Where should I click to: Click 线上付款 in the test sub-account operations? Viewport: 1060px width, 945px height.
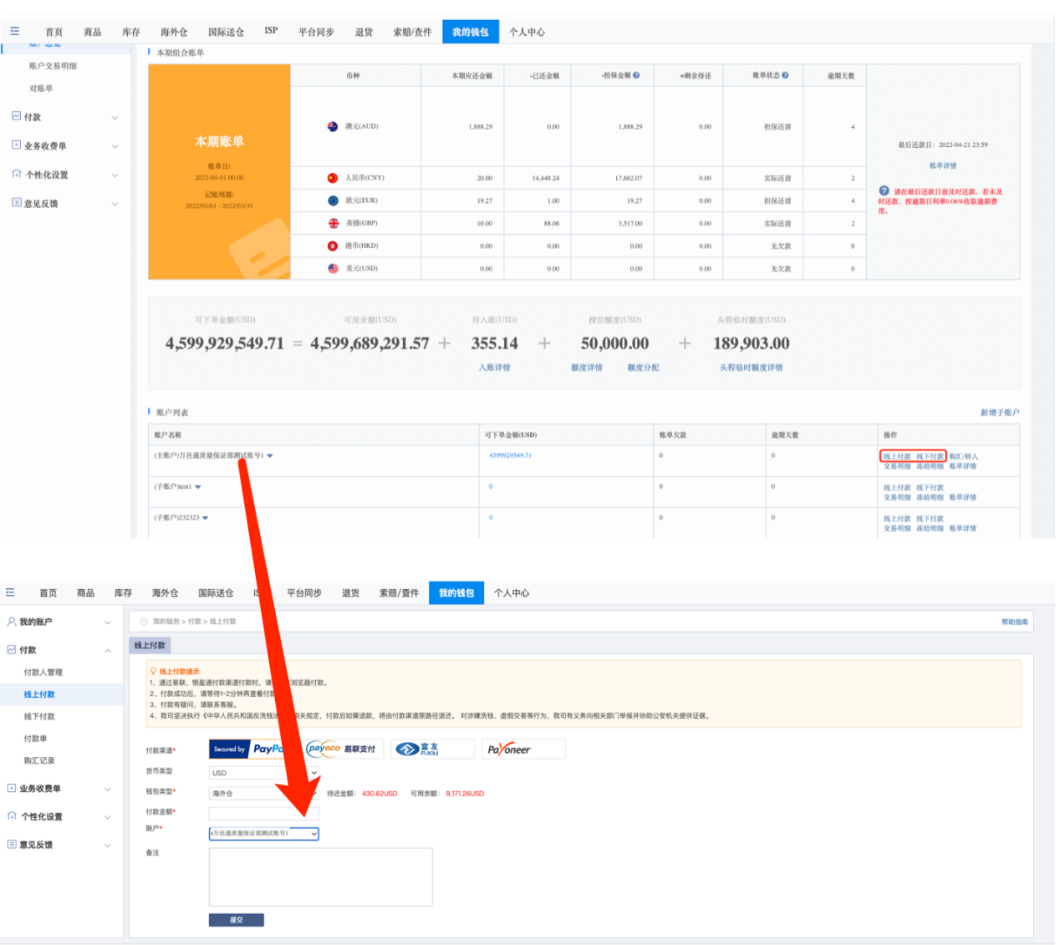point(897,487)
